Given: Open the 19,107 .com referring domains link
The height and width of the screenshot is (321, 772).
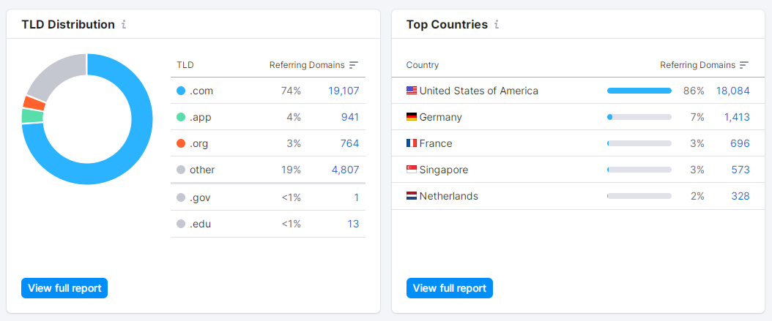Looking at the screenshot, I should point(344,91).
